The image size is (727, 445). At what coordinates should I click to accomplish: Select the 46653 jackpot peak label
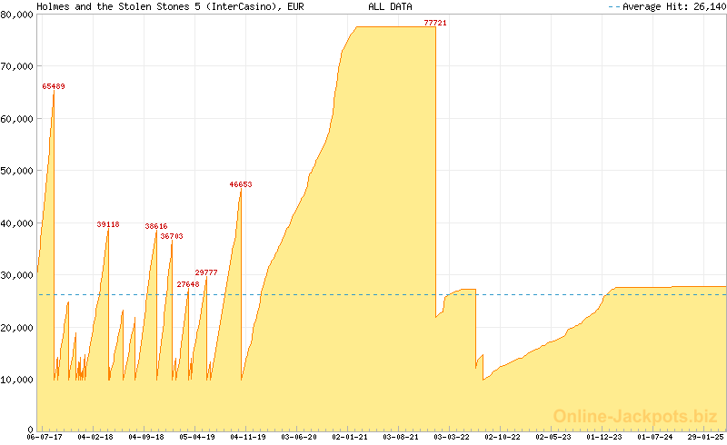[241, 184]
